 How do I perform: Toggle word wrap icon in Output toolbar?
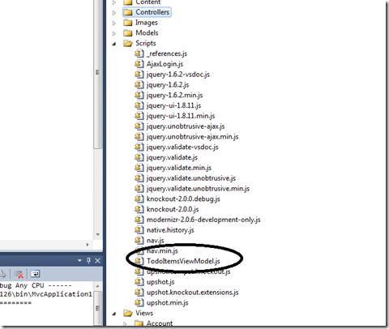tap(36, 274)
